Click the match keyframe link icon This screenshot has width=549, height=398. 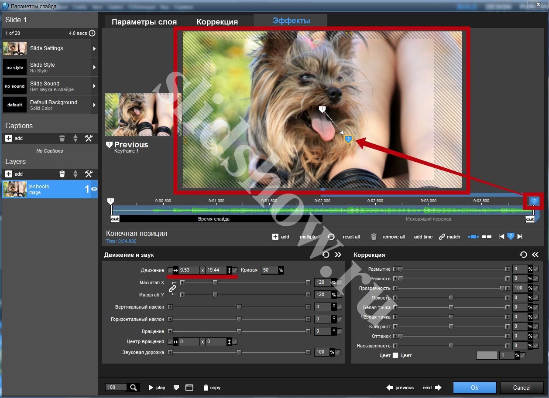[442, 237]
